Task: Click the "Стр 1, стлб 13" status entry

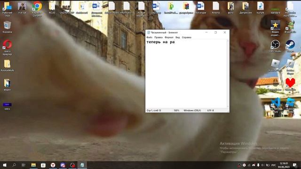Action: coord(154,110)
